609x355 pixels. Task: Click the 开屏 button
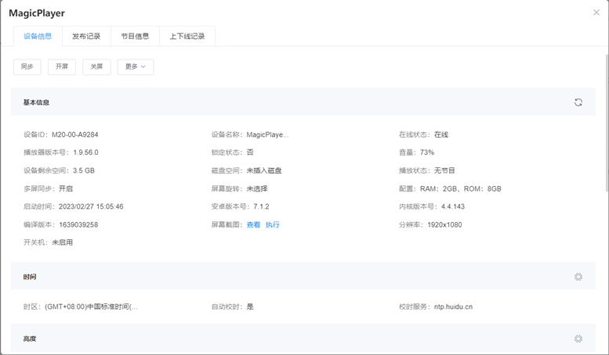(x=62, y=67)
